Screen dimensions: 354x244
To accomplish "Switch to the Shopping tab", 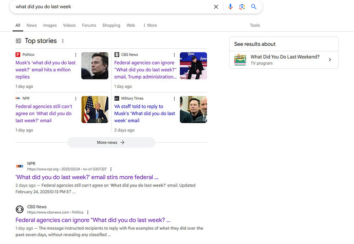I will point(111,25).
